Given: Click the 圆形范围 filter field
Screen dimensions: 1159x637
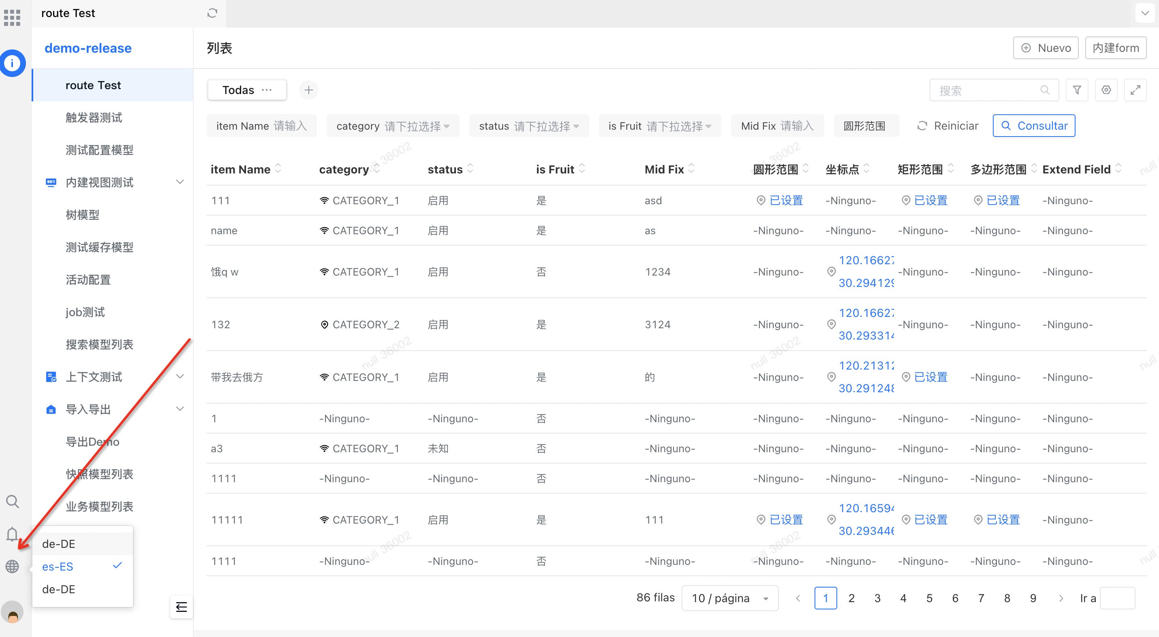Looking at the screenshot, I should pyautogui.click(x=866, y=126).
